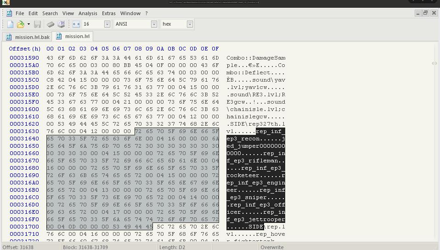Click the greyed Save floppy icon
The width and height of the screenshot is (440, 250).
pyautogui.click(x=37, y=24)
